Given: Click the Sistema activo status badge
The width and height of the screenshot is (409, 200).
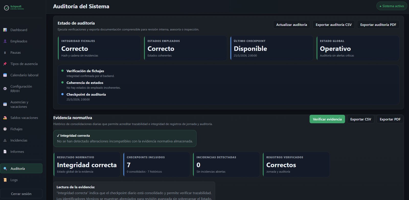Looking at the screenshot, I should tap(392, 6).
